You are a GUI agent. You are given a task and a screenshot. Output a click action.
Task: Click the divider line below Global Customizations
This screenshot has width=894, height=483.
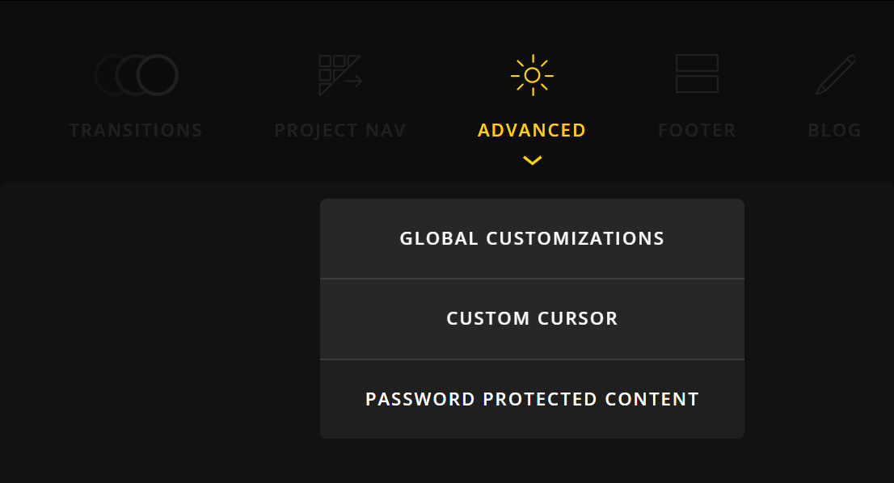tap(532, 279)
